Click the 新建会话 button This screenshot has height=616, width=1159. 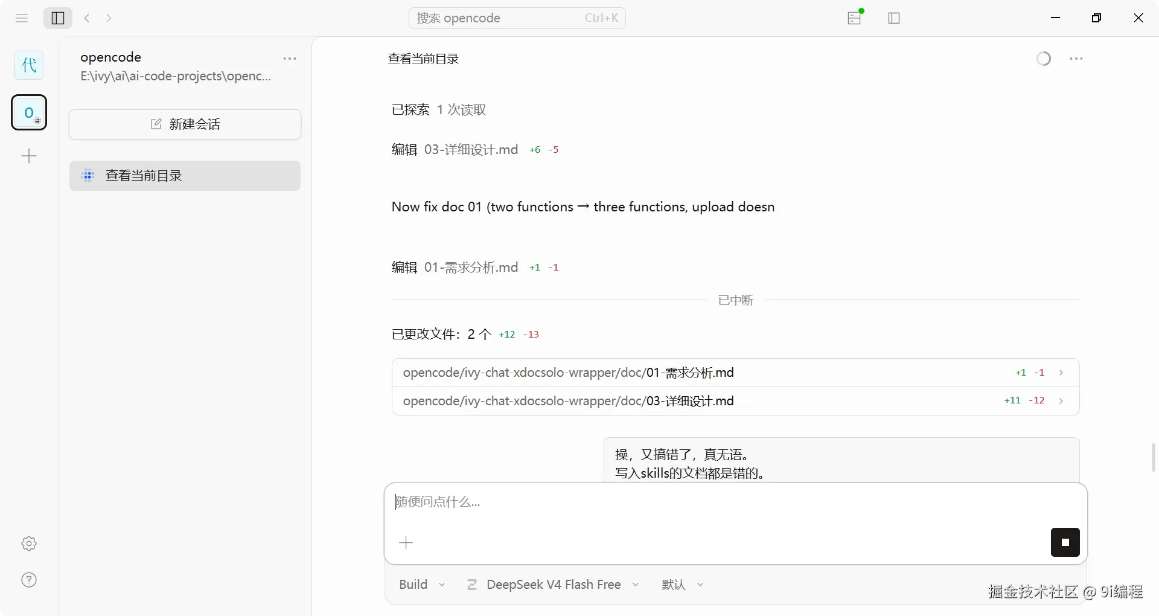tap(185, 124)
